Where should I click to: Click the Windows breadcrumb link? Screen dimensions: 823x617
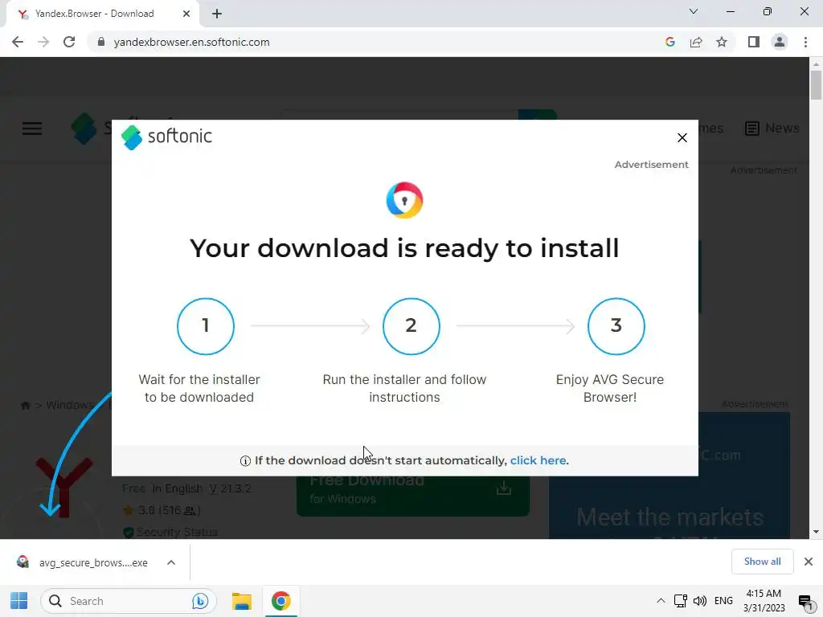[69, 405]
